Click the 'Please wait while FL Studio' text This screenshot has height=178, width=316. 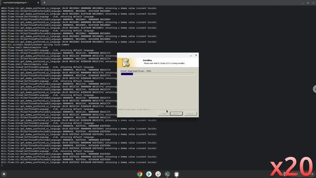tap(164, 63)
